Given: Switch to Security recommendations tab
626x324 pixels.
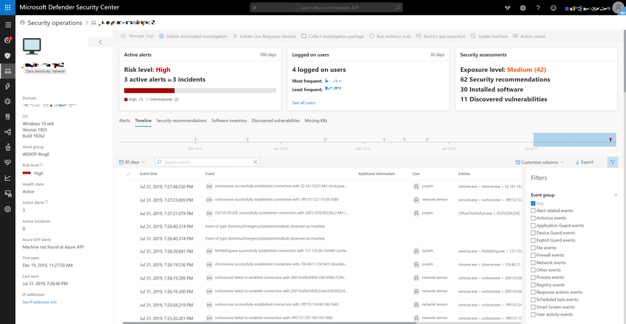Looking at the screenshot, I should click(181, 120).
